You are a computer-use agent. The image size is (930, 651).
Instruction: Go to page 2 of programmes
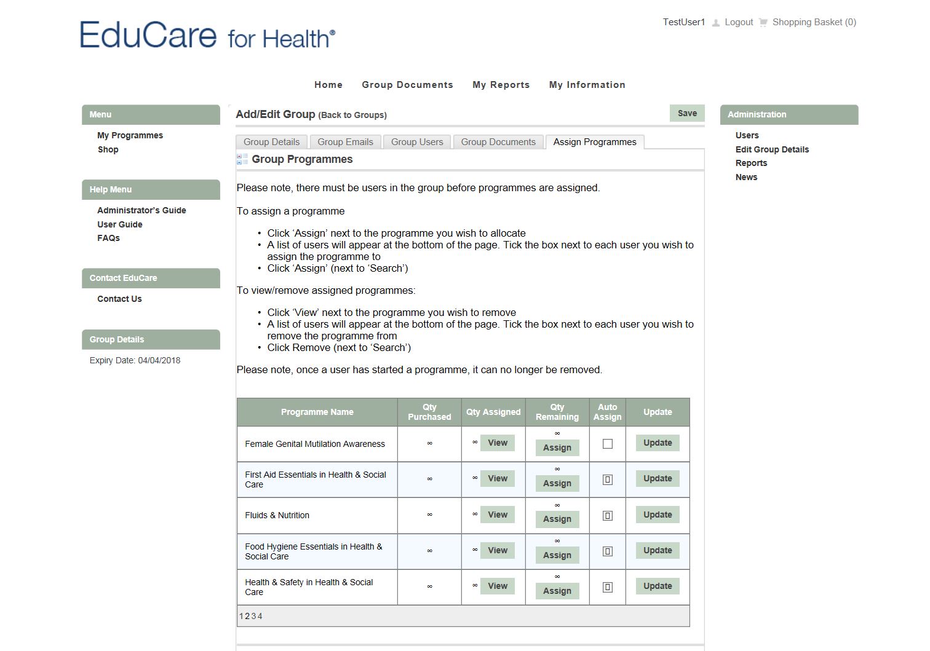point(247,616)
